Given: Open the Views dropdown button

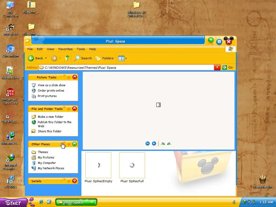Looking at the screenshot, I should [x=123, y=58].
